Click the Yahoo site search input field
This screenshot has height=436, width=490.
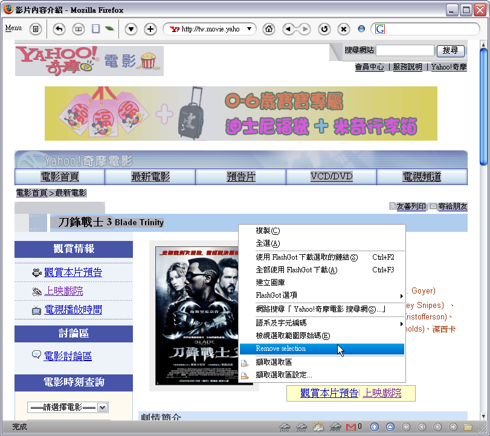tap(405, 51)
